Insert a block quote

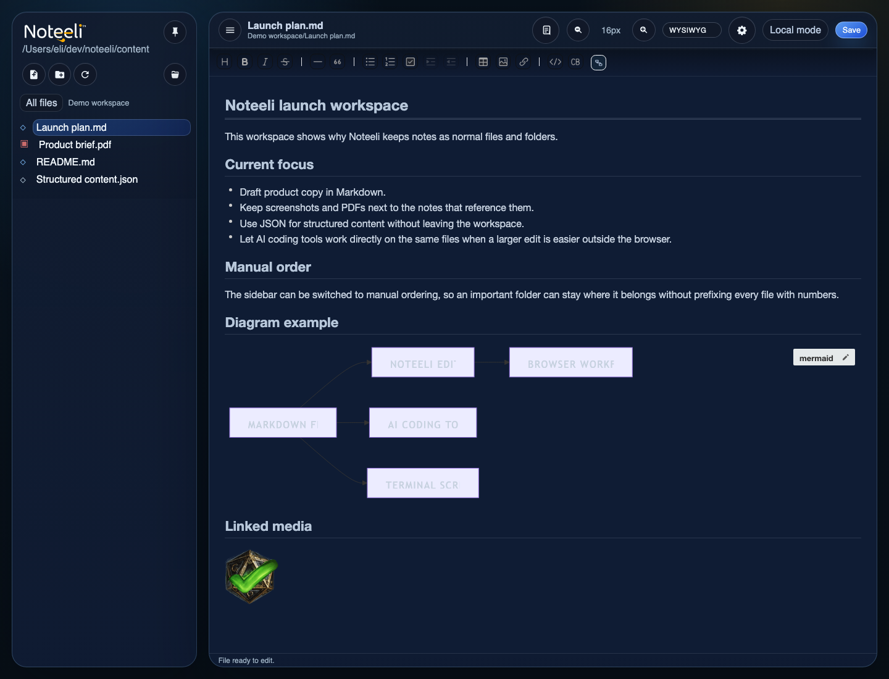[x=338, y=62]
